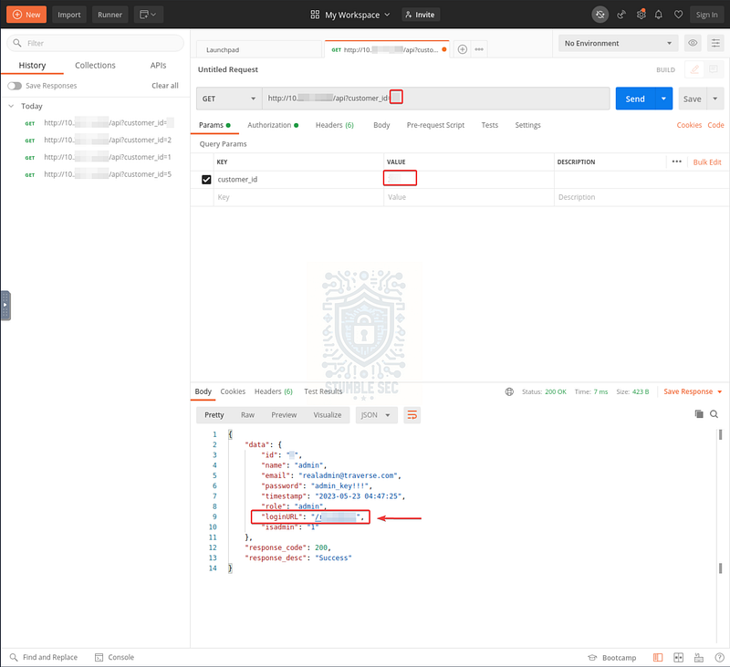Add a new request tab

463,49
